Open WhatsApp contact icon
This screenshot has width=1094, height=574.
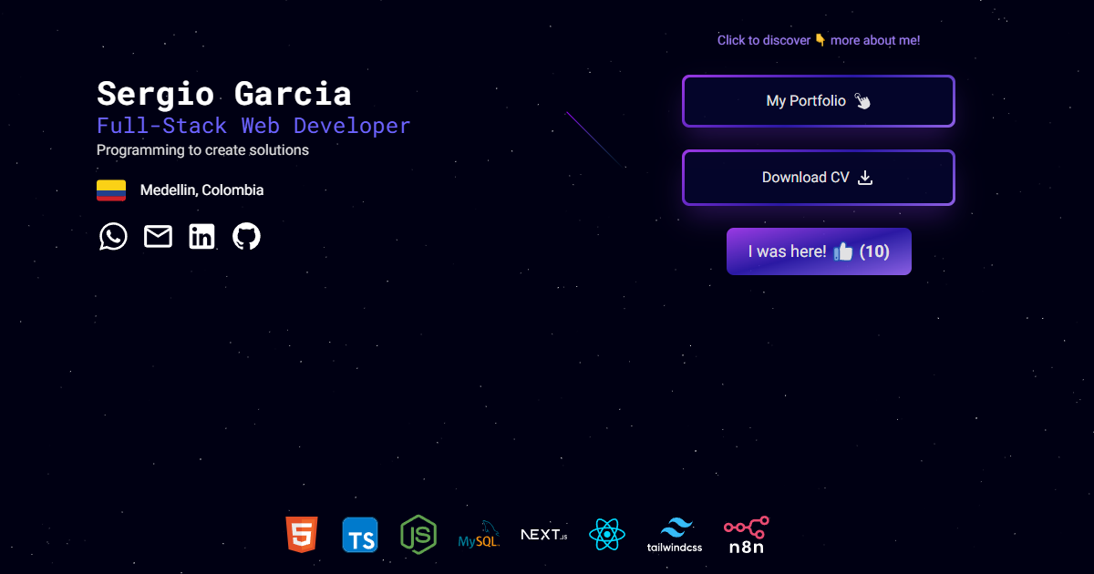(x=113, y=236)
